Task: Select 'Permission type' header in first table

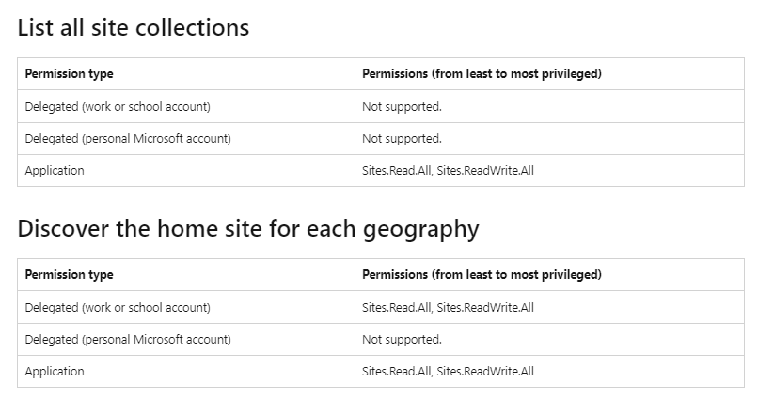Action: 70,74
